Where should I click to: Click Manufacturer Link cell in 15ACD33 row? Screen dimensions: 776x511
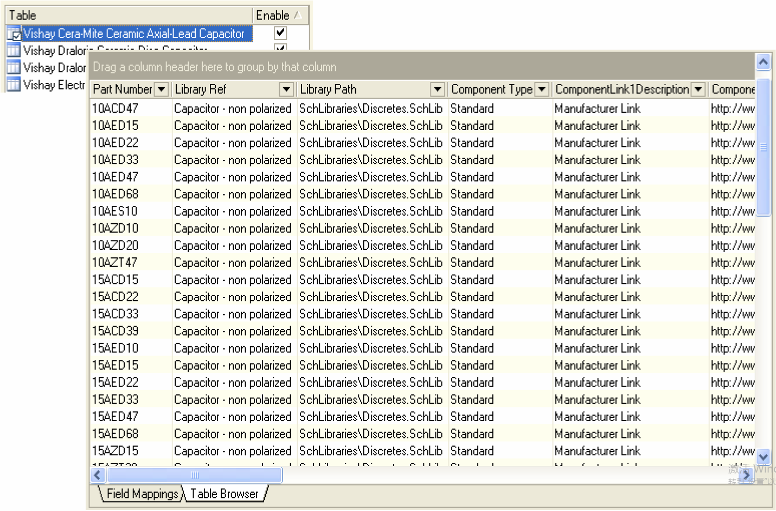[630, 314]
